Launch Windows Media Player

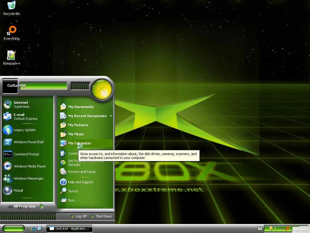click(27, 166)
